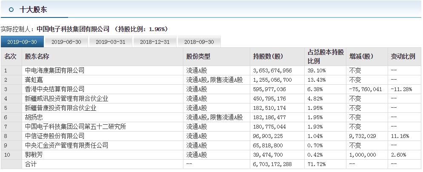The width and height of the screenshot is (423, 172).
Task: Click the increase value 1,000,000
Action: [x=362, y=155]
